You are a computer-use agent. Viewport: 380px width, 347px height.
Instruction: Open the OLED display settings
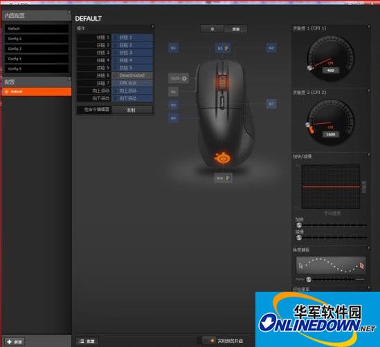pos(179,78)
